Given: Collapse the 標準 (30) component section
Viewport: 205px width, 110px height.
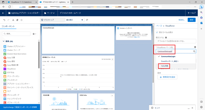Looking at the screenshot, I should (x=4, y=41).
